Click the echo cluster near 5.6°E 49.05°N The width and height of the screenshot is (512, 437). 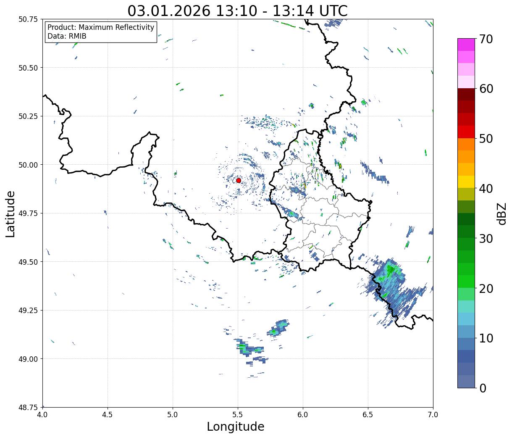tap(251, 350)
